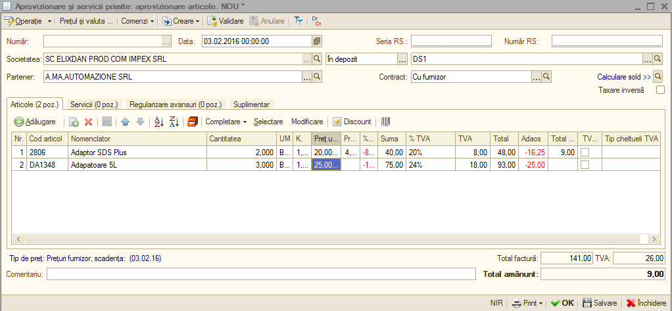Click magnifier icon beside Contract field
This screenshot has width=672, height=311.
546,77
